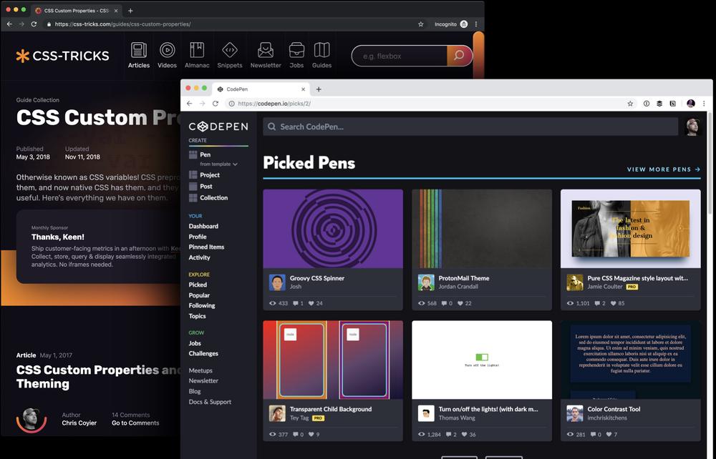Image resolution: width=716 pixels, height=459 pixels.
Task: Select the Guides map icon
Action: pyautogui.click(x=321, y=49)
